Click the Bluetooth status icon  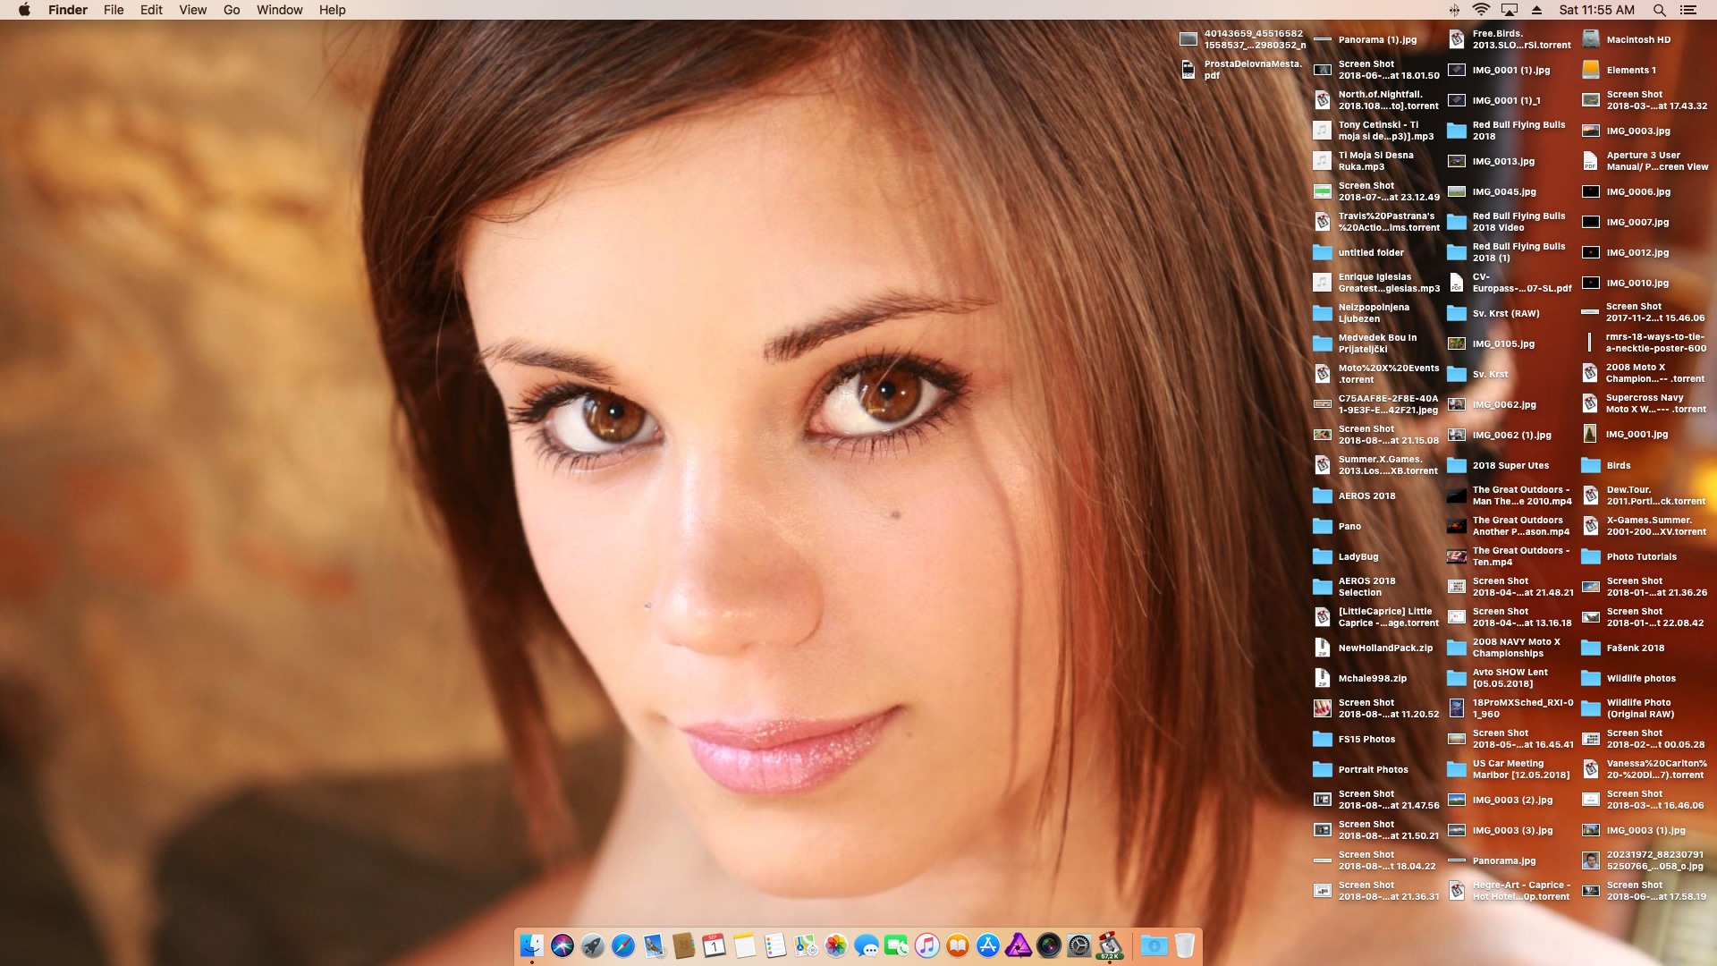(1455, 10)
